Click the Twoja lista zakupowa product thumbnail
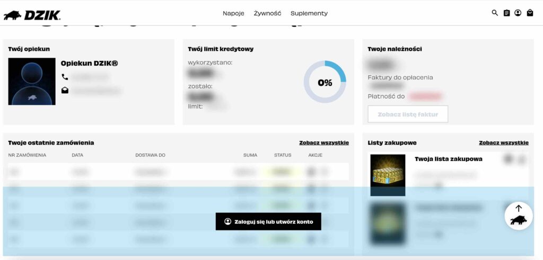This screenshot has height=260, width=543. point(388,175)
